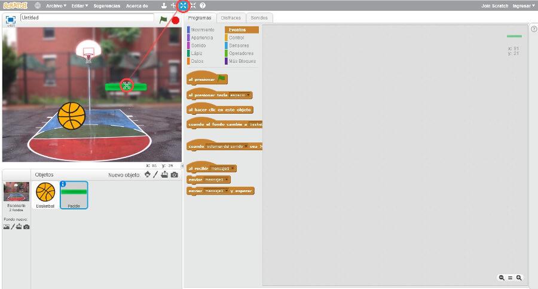Open the 'espacio' key dropdown
The image size is (538, 289).
(240, 95)
